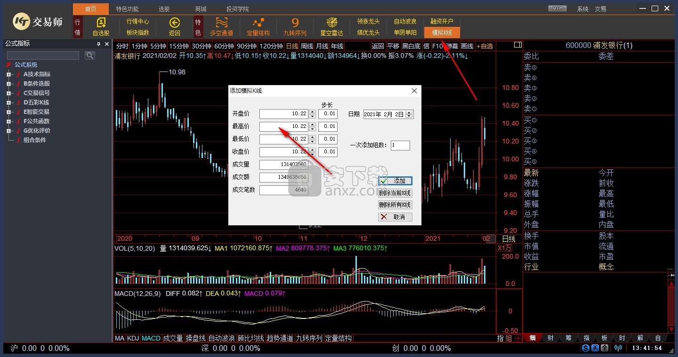Close the 公式指标 panel
This screenshot has width=678, height=357.
coord(107,44)
